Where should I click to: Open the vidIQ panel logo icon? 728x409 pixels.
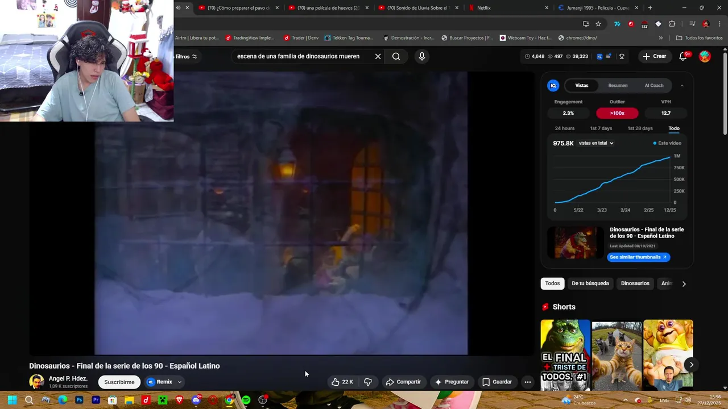[x=553, y=85]
